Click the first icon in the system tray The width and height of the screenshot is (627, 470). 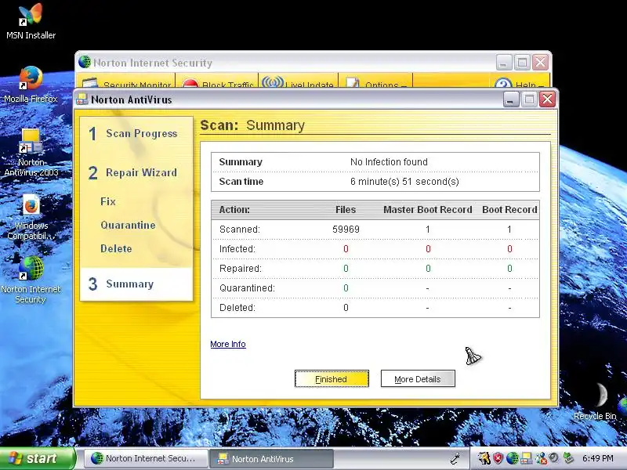coord(484,458)
